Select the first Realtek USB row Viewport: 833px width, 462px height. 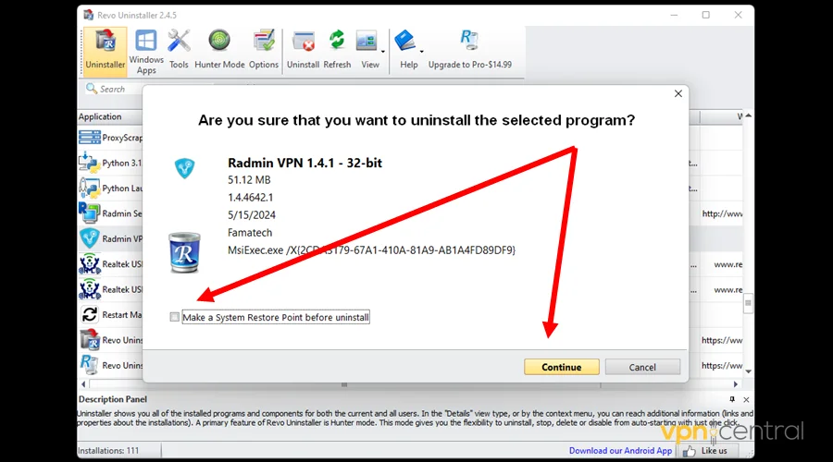(x=110, y=264)
